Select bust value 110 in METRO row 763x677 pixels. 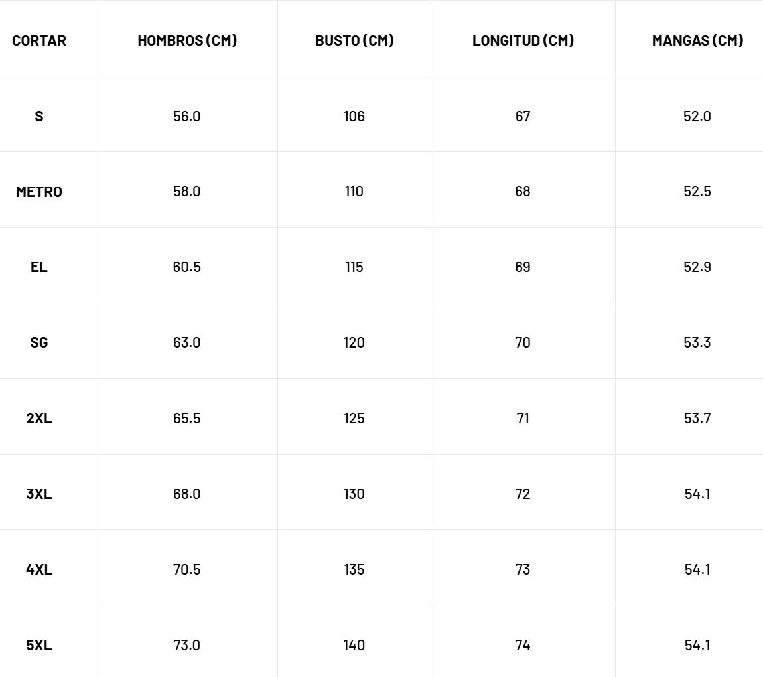[x=354, y=192]
